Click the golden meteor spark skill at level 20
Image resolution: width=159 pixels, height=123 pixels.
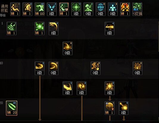click(124, 108)
